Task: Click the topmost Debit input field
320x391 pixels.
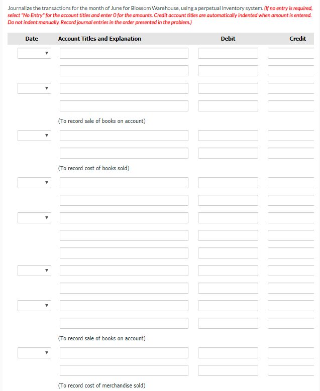Action: 228,53
